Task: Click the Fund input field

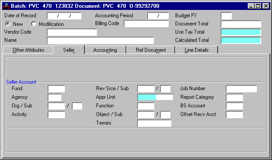Action: click(56, 89)
